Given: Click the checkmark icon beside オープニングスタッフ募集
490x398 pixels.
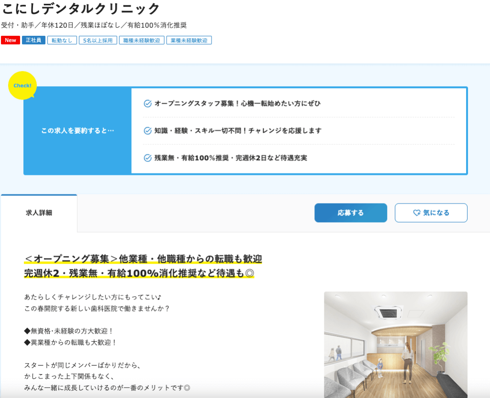Looking at the screenshot, I should [x=147, y=104].
